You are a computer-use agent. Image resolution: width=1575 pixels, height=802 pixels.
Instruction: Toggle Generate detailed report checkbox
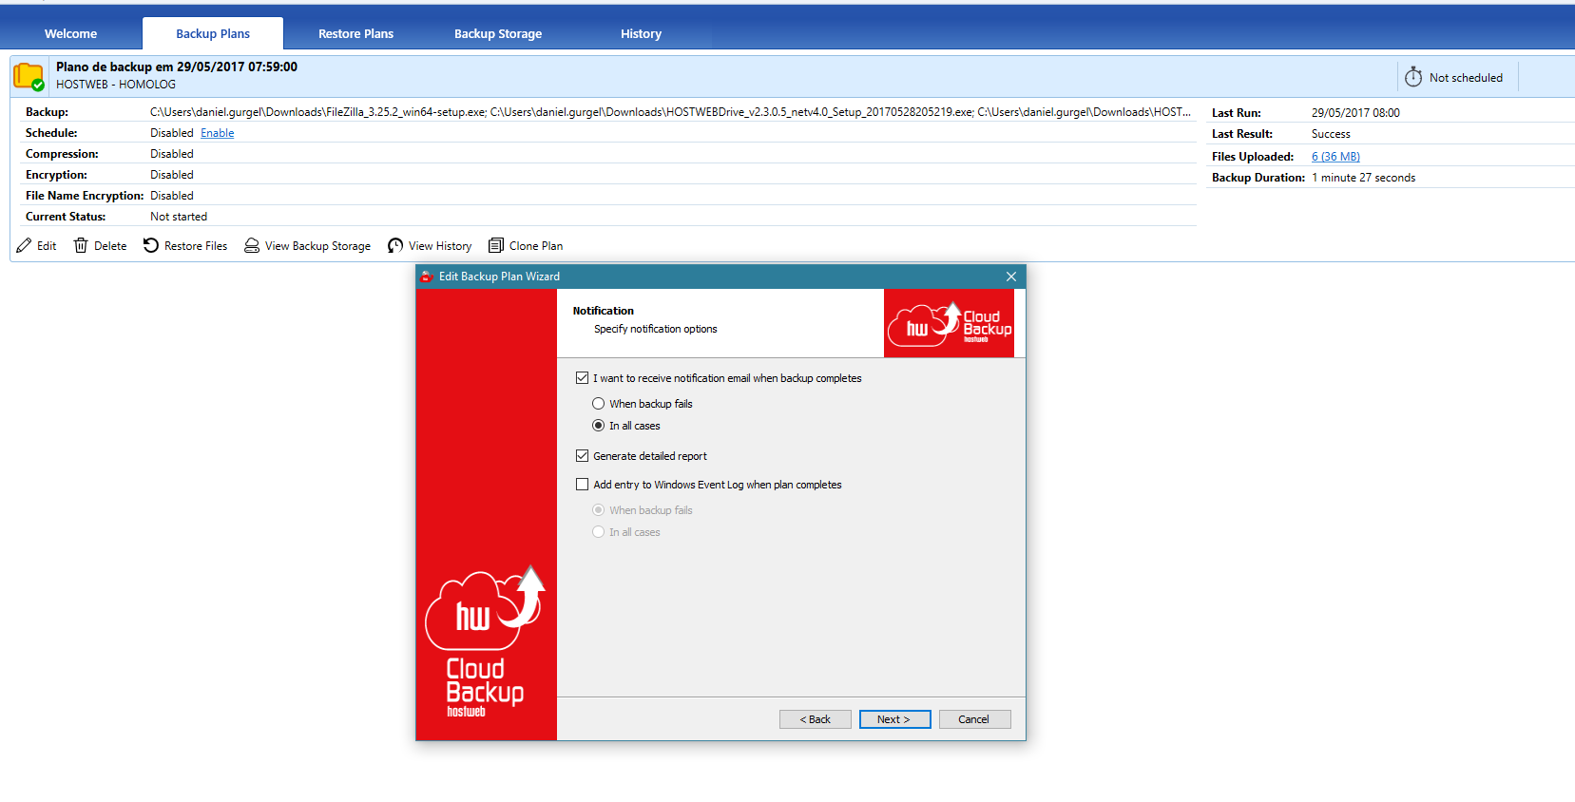(583, 456)
